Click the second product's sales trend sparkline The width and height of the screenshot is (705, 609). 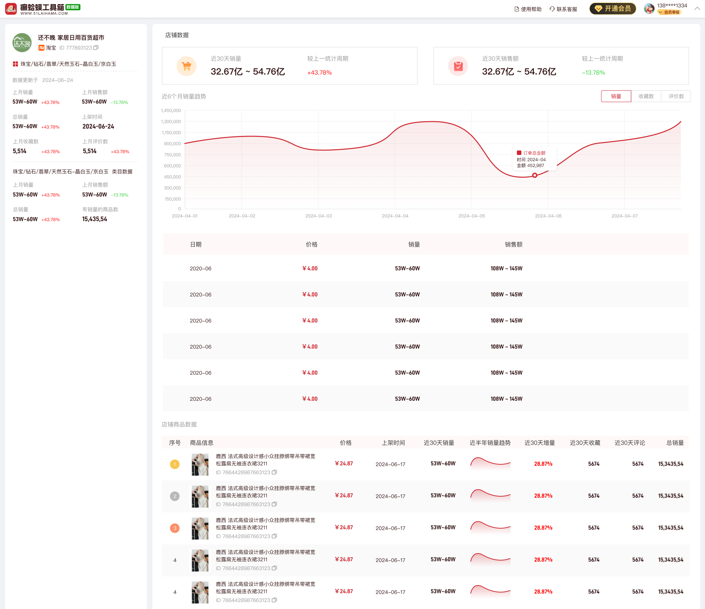tap(490, 496)
